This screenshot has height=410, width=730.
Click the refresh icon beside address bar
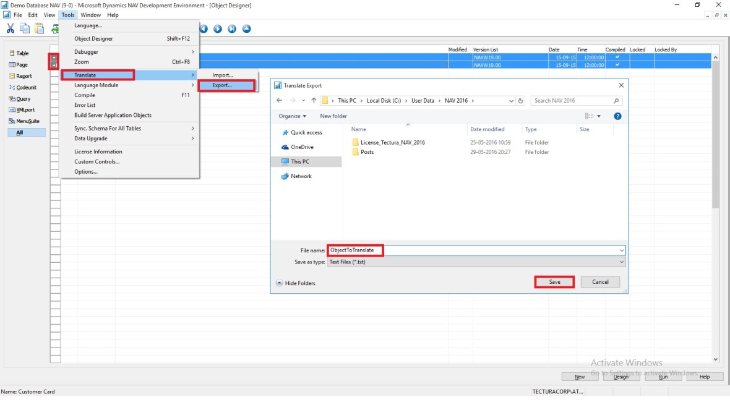(x=520, y=101)
